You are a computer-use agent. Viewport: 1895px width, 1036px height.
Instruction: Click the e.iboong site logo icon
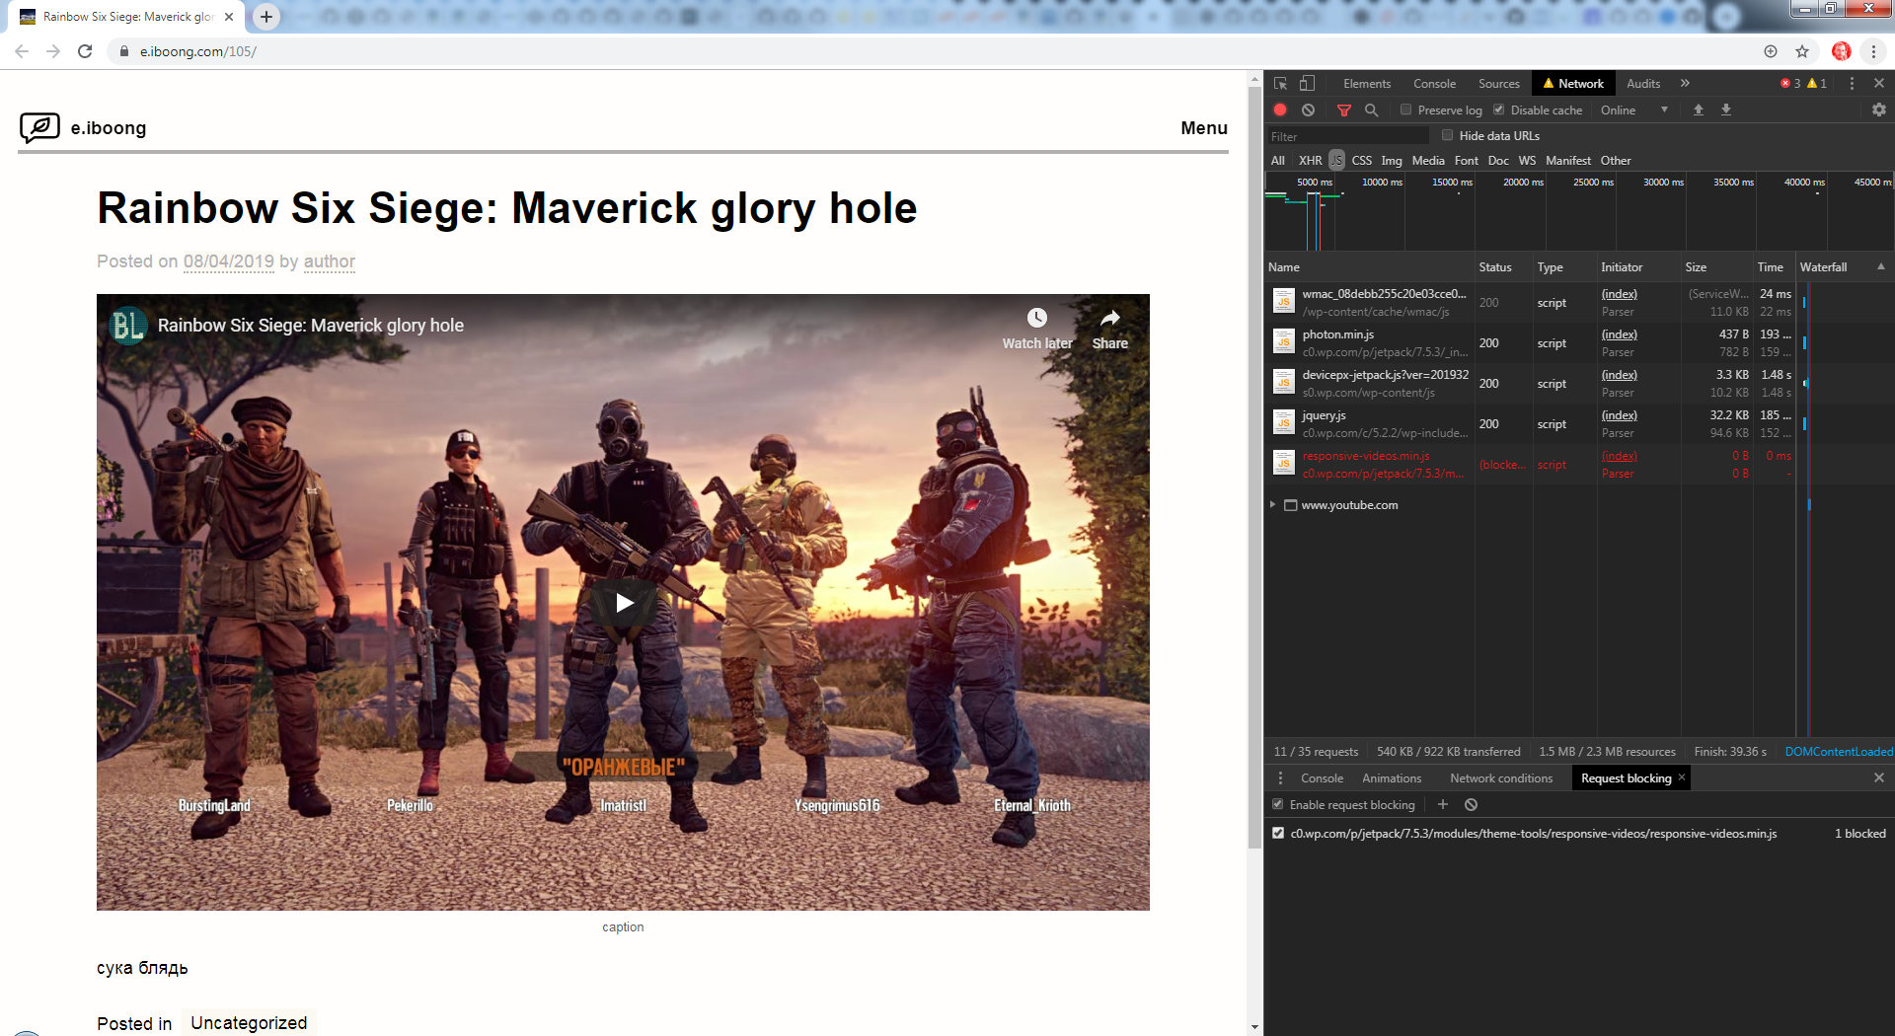pos(39,127)
